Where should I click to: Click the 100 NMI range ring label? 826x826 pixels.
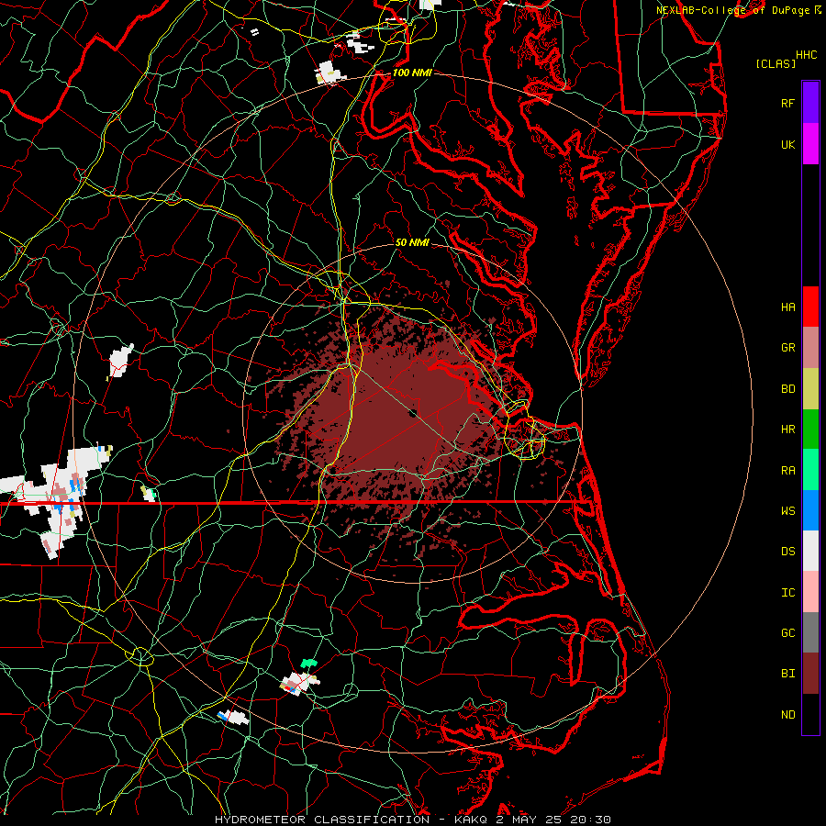coord(412,73)
